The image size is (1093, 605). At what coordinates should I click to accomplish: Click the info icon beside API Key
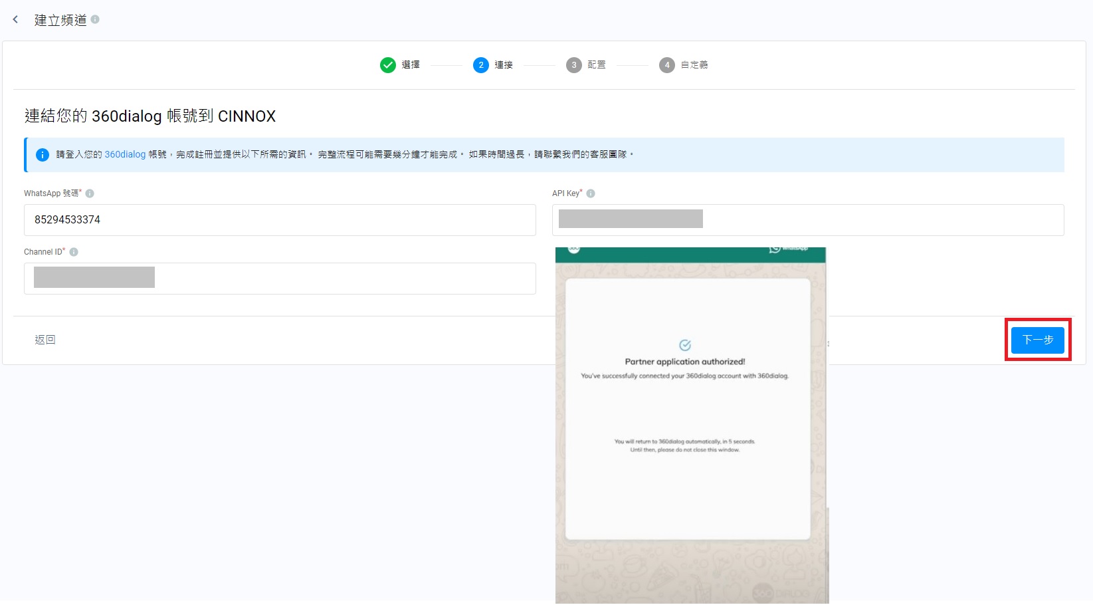pyautogui.click(x=591, y=193)
